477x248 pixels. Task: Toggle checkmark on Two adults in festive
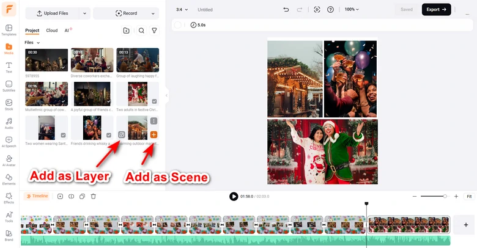154,101
